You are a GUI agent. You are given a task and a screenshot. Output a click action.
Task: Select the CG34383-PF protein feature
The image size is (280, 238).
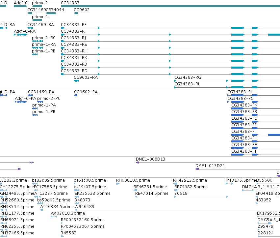tap(256, 128)
